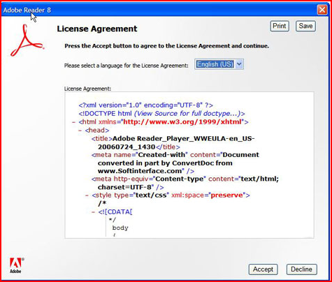Click the word body in the code
This screenshot has height=282, width=332.
(120, 228)
